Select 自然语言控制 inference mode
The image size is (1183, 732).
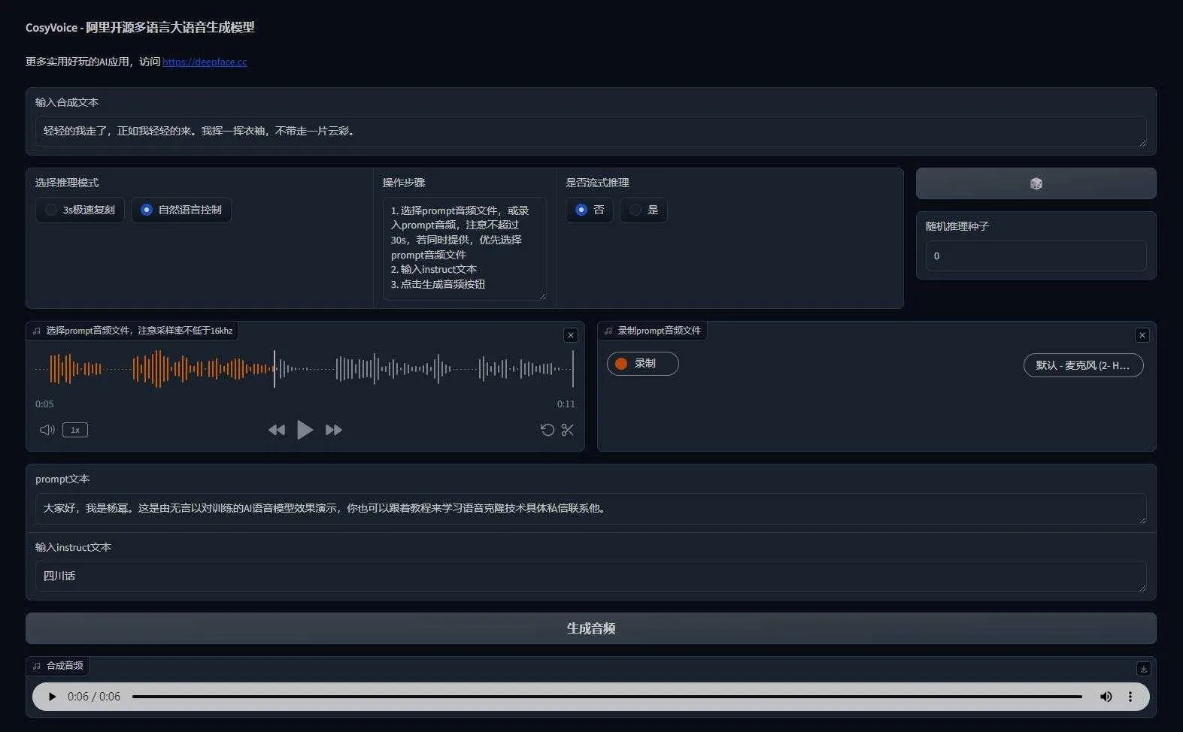[x=181, y=210]
